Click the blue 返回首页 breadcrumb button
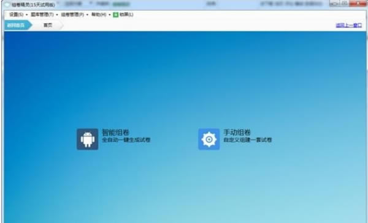This screenshot has width=368, height=223. pos(18,25)
